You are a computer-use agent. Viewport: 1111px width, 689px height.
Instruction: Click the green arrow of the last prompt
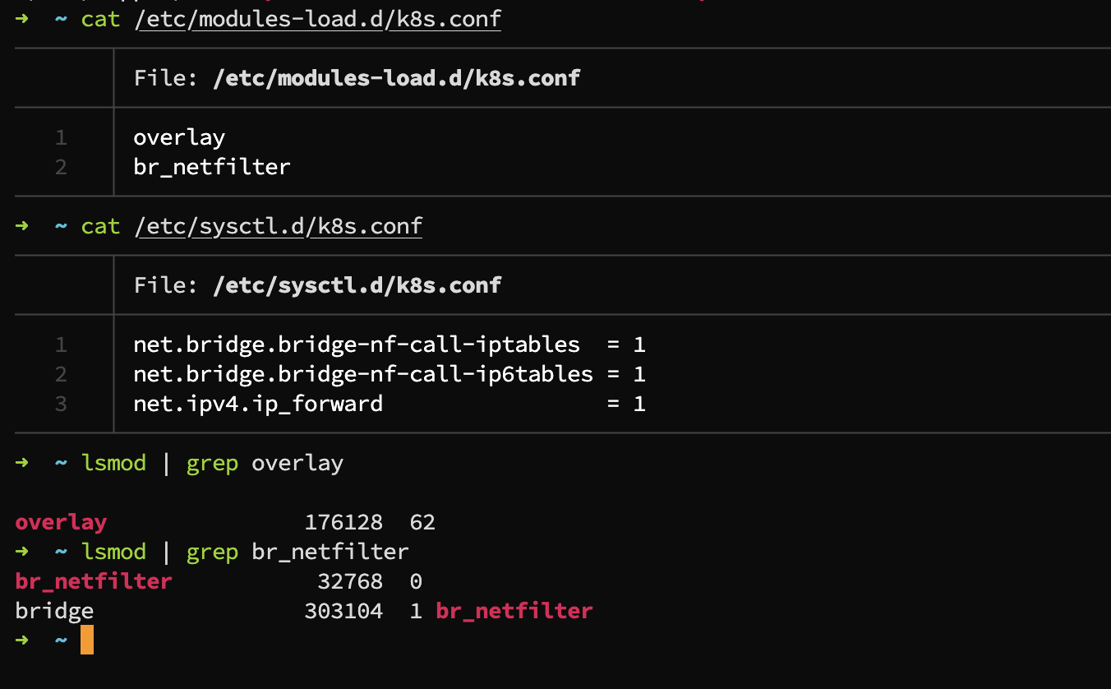22,639
